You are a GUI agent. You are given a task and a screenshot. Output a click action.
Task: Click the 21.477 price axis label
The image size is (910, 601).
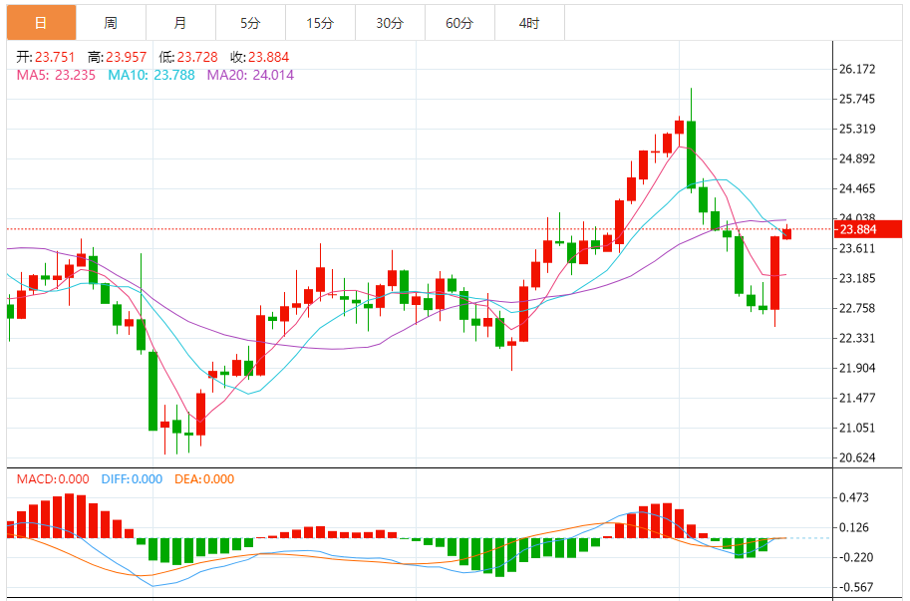click(857, 398)
